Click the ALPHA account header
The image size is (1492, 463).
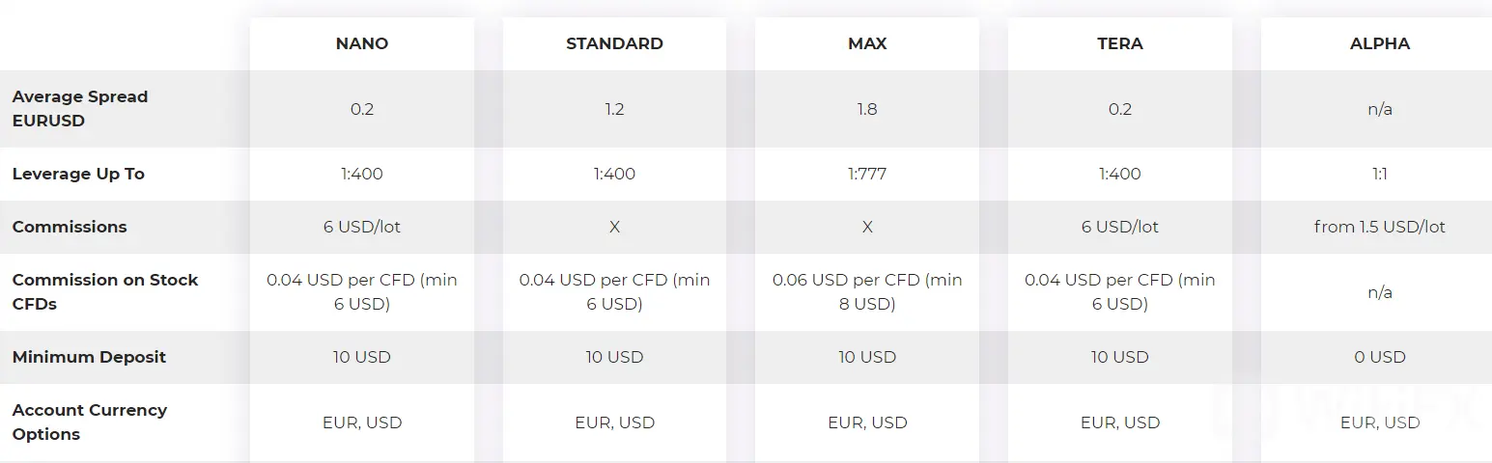pyautogui.click(x=1380, y=43)
